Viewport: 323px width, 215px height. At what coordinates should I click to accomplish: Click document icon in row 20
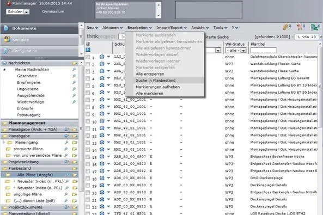[x=102, y=192]
